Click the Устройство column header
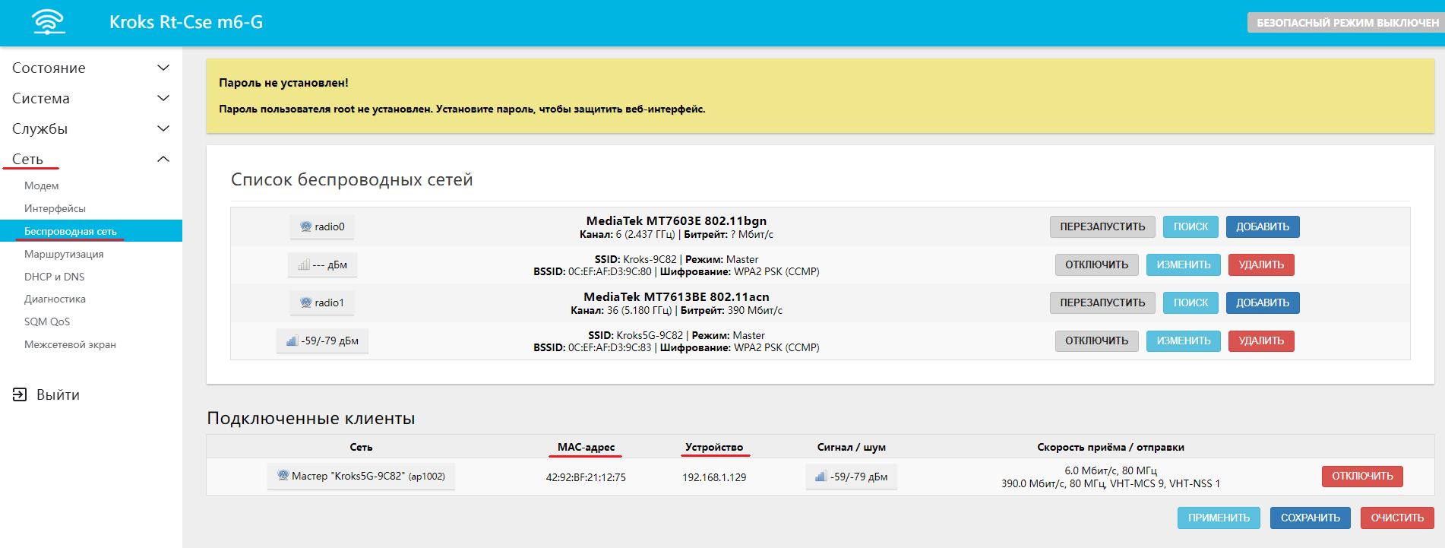 pyautogui.click(x=714, y=447)
